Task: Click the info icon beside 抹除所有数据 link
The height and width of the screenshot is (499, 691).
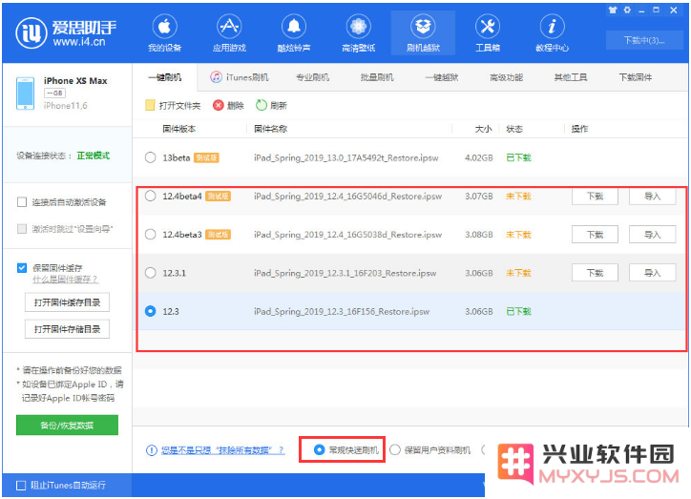Action: coord(151,450)
